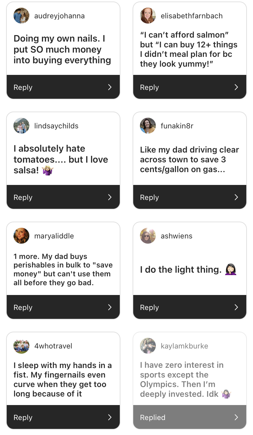Click the username funakin8r

pos(177,126)
